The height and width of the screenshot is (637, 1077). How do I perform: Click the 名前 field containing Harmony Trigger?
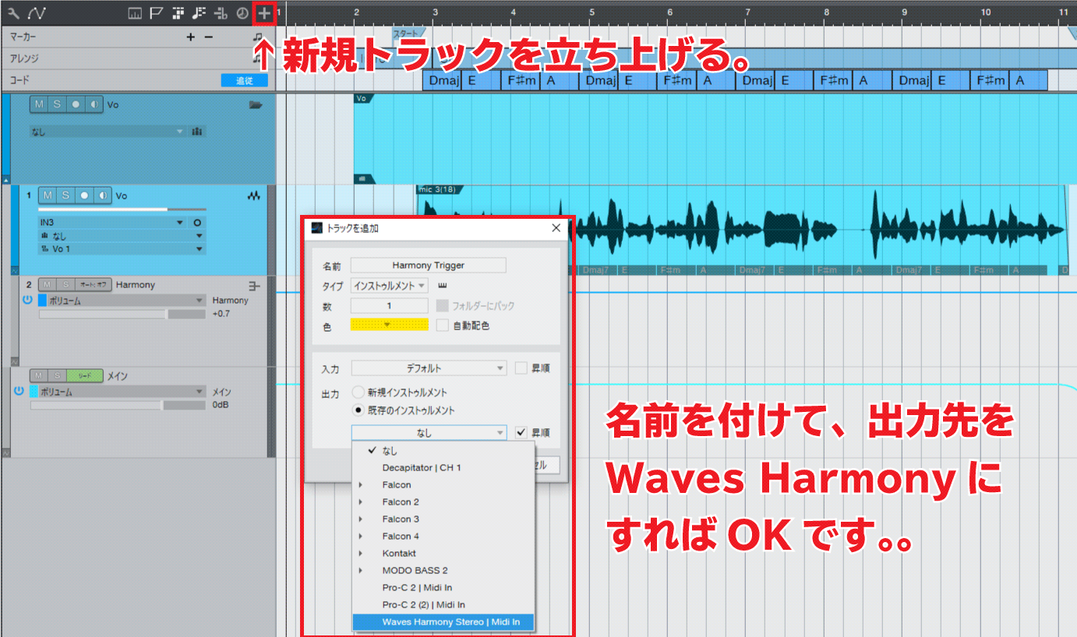429,266
